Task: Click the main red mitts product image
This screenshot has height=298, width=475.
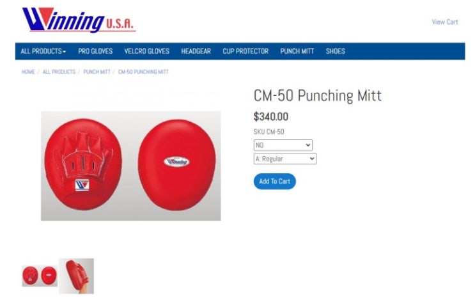Action: click(130, 166)
